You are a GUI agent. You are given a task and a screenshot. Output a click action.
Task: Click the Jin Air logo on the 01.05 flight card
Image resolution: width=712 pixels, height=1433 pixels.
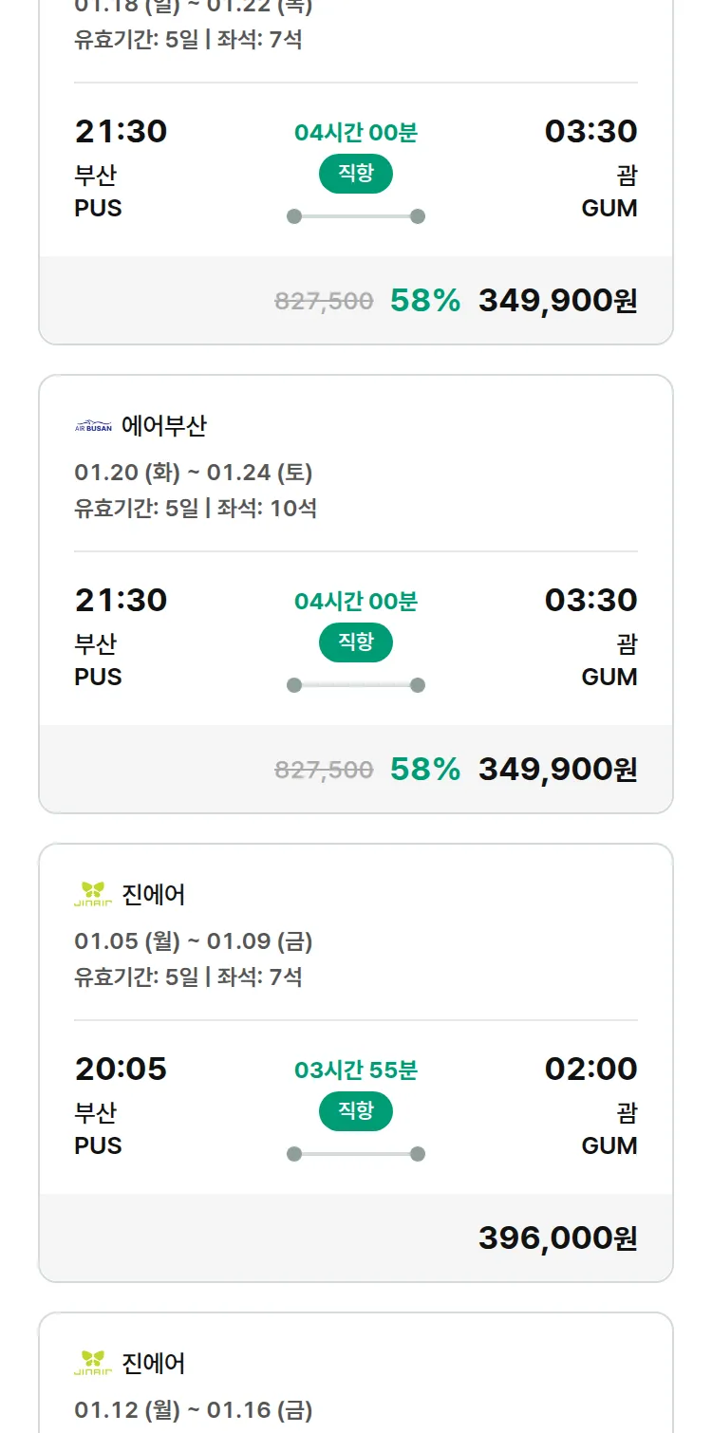click(93, 894)
